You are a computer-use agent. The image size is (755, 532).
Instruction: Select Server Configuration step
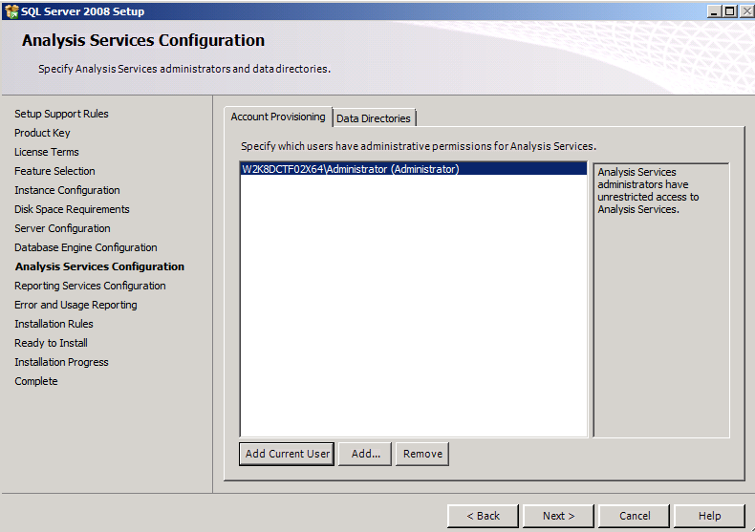tap(62, 228)
